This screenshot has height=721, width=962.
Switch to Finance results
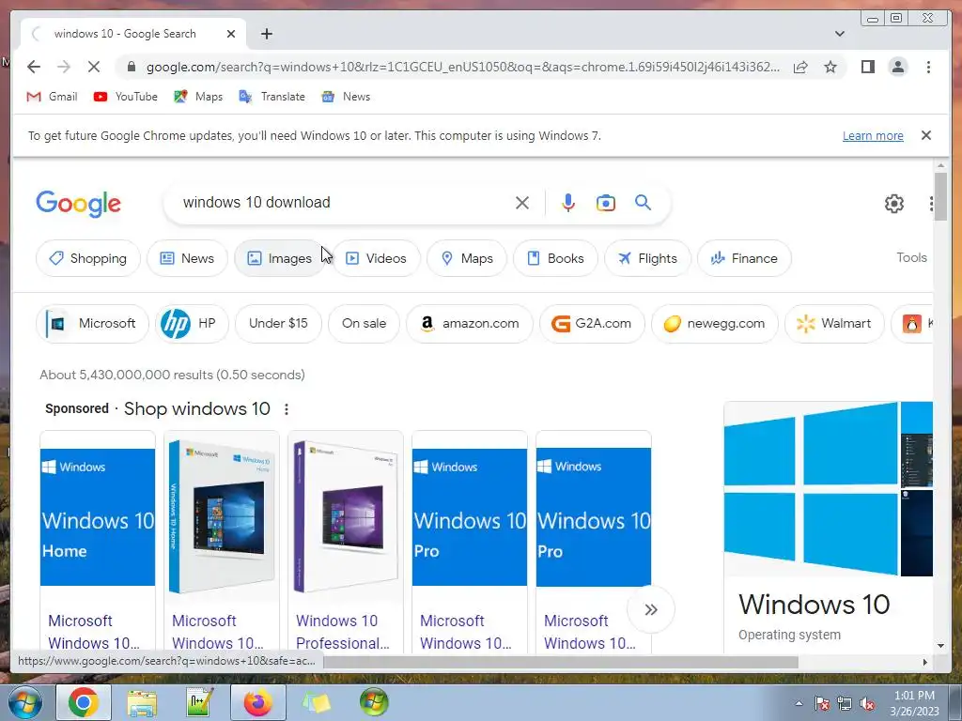click(x=744, y=258)
